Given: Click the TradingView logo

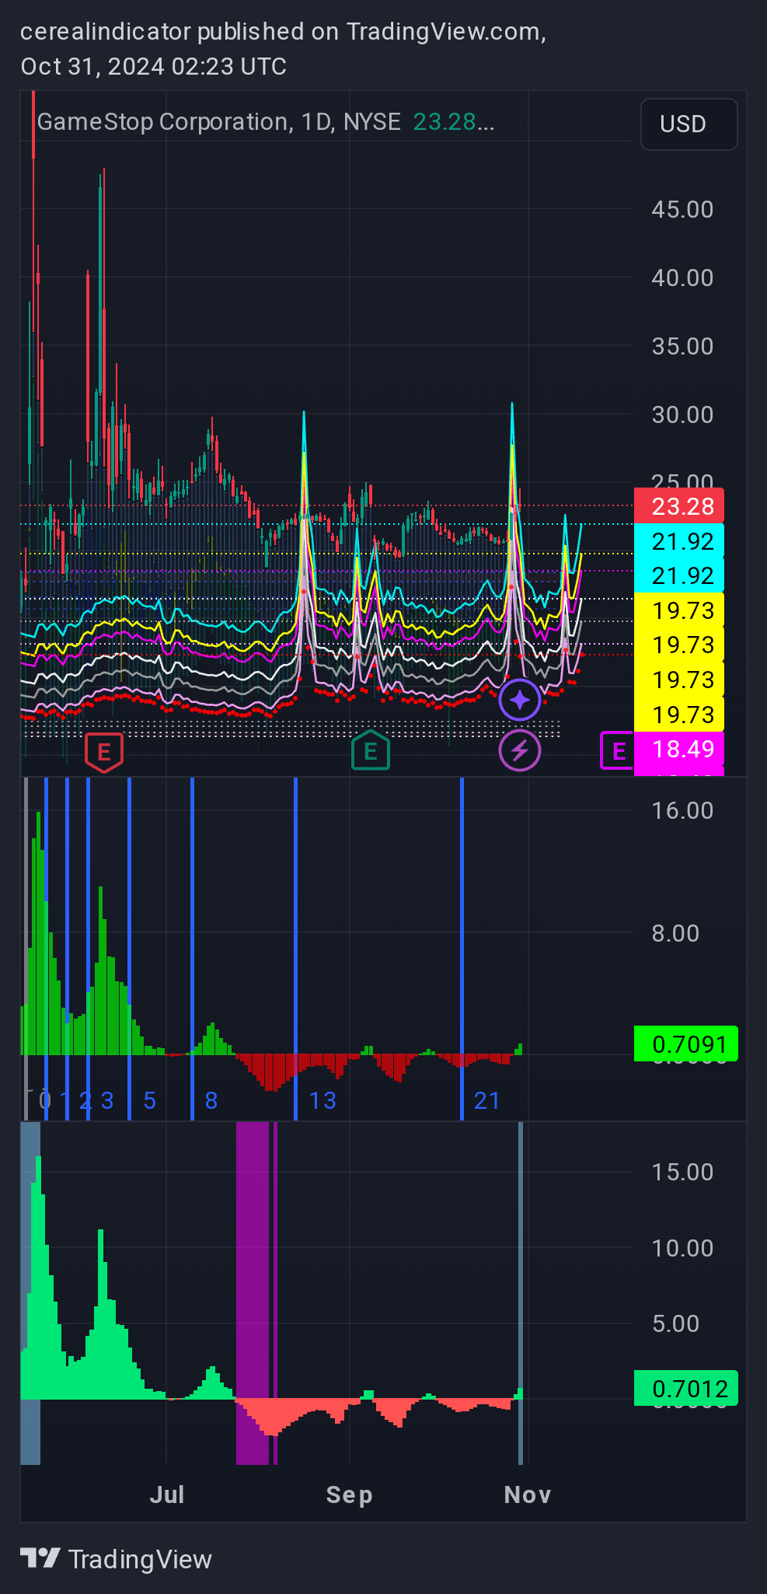Looking at the screenshot, I should [116, 1559].
